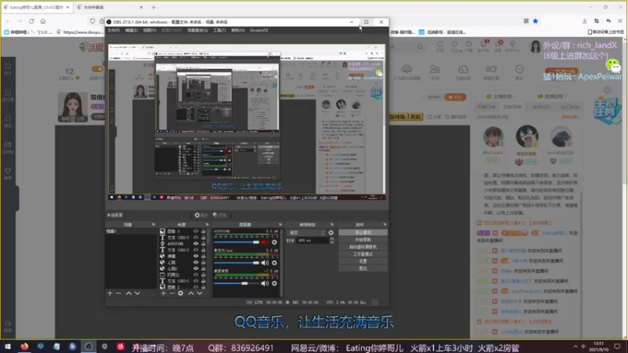
Task: Open the 工具(T) menu in OBS
Action: pyautogui.click(x=220, y=31)
